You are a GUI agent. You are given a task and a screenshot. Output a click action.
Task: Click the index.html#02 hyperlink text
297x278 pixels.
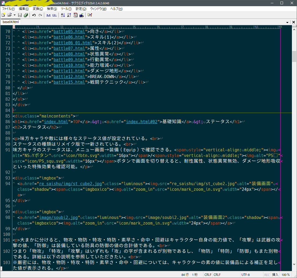coord(143,122)
